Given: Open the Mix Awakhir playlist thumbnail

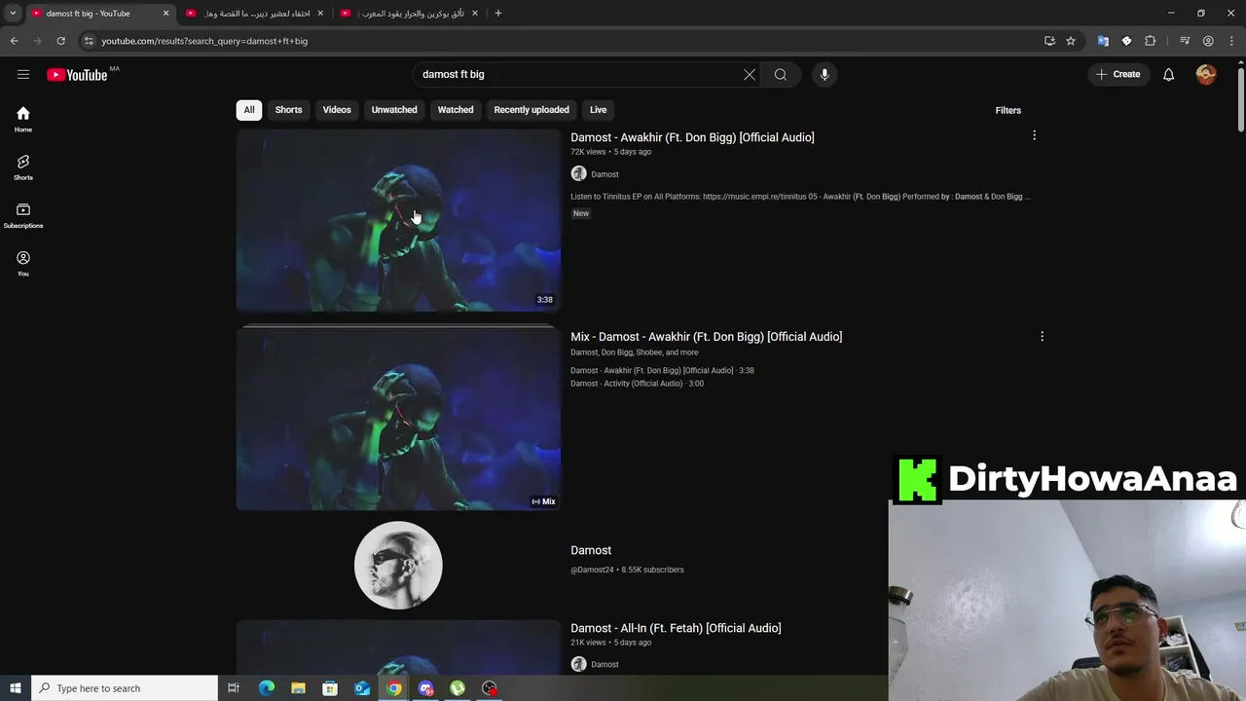Looking at the screenshot, I should [398, 419].
